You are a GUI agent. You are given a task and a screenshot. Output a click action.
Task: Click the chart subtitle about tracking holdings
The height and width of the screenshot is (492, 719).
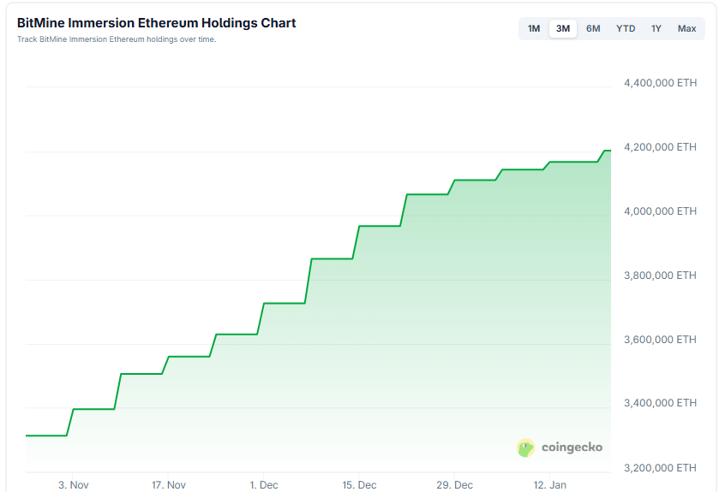117,39
